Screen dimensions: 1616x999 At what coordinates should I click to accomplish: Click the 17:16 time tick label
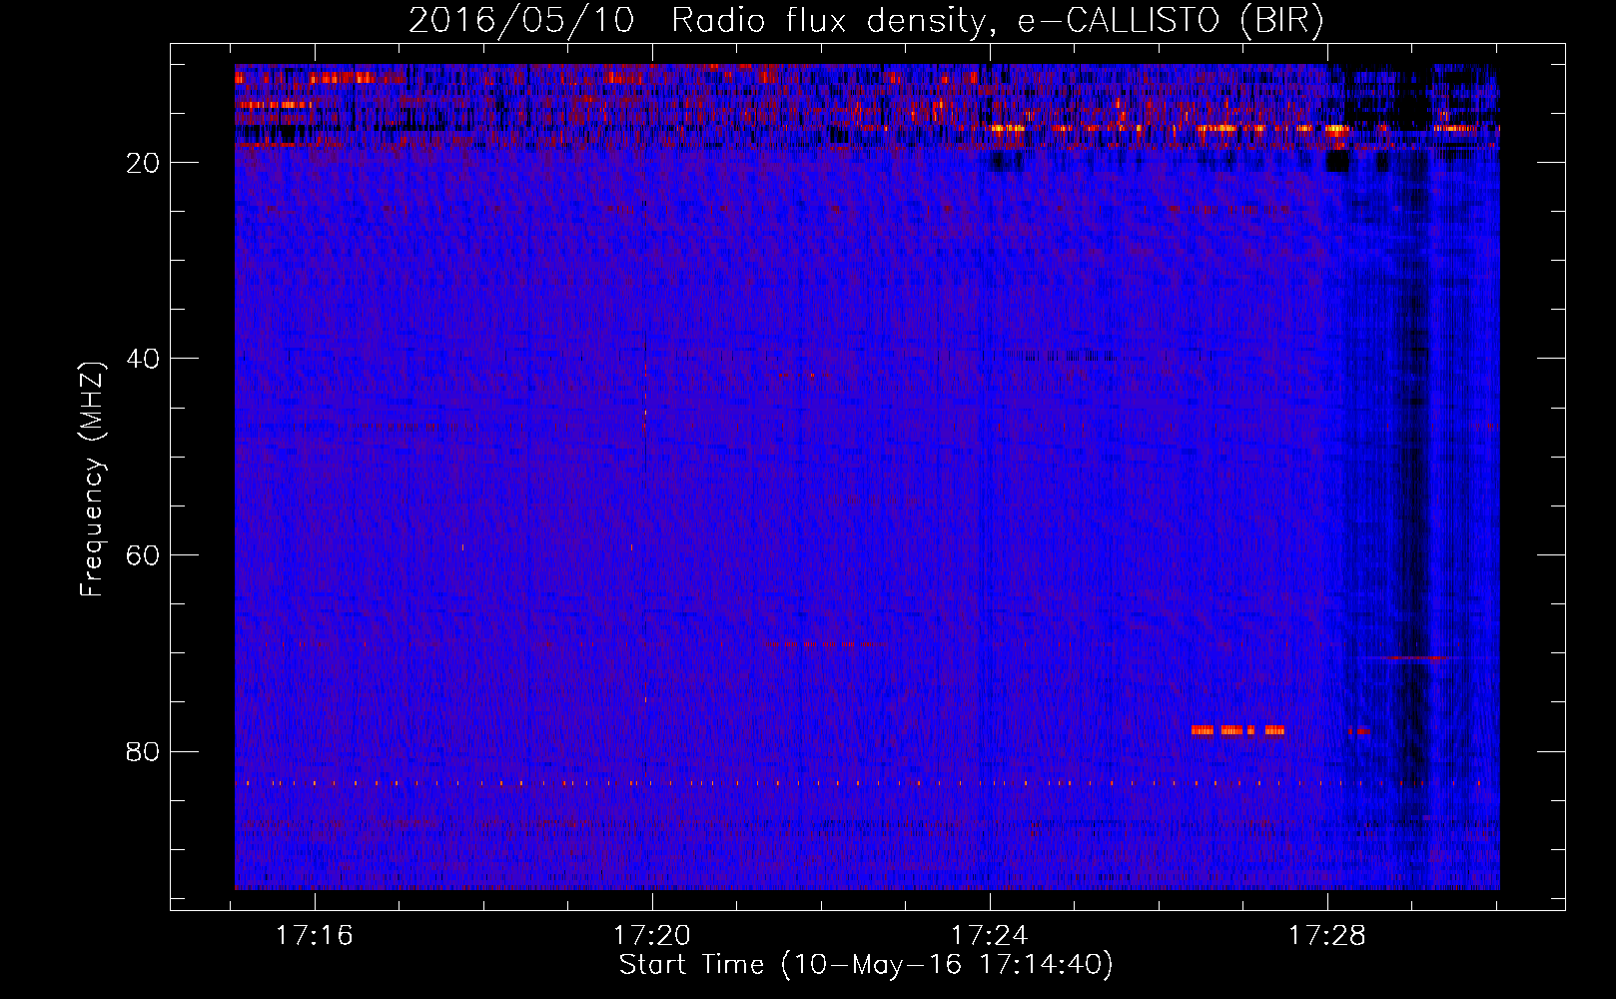tap(315, 935)
